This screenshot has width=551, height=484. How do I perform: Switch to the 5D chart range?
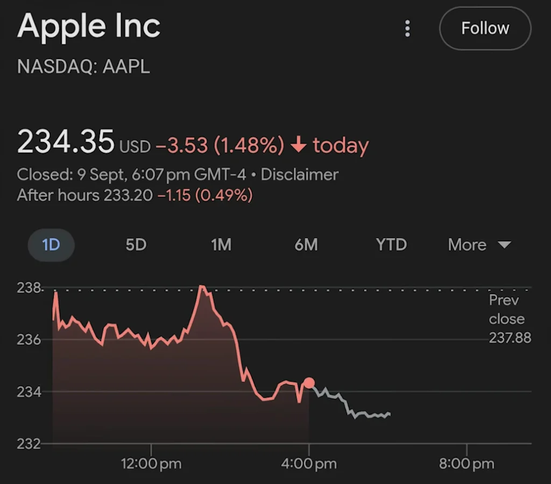pyautogui.click(x=136, y=245)
